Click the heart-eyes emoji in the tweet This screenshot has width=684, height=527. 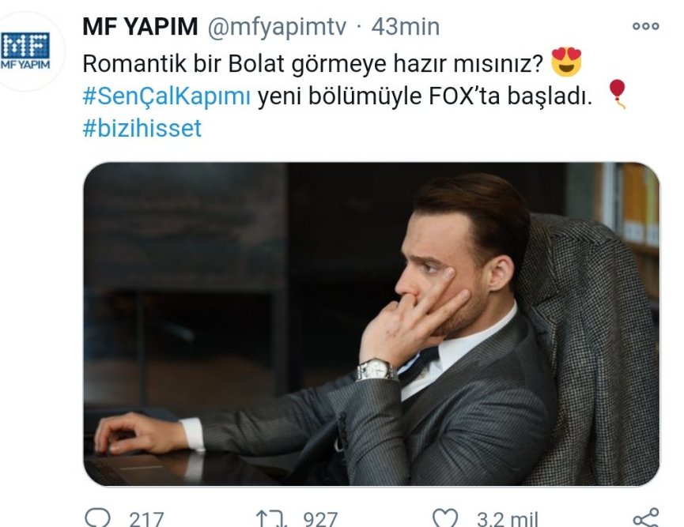click(x=566, y=62)
